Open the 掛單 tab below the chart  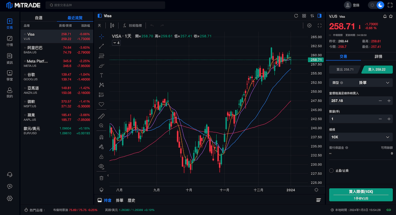pyautogui.click(x=119, y=200)
